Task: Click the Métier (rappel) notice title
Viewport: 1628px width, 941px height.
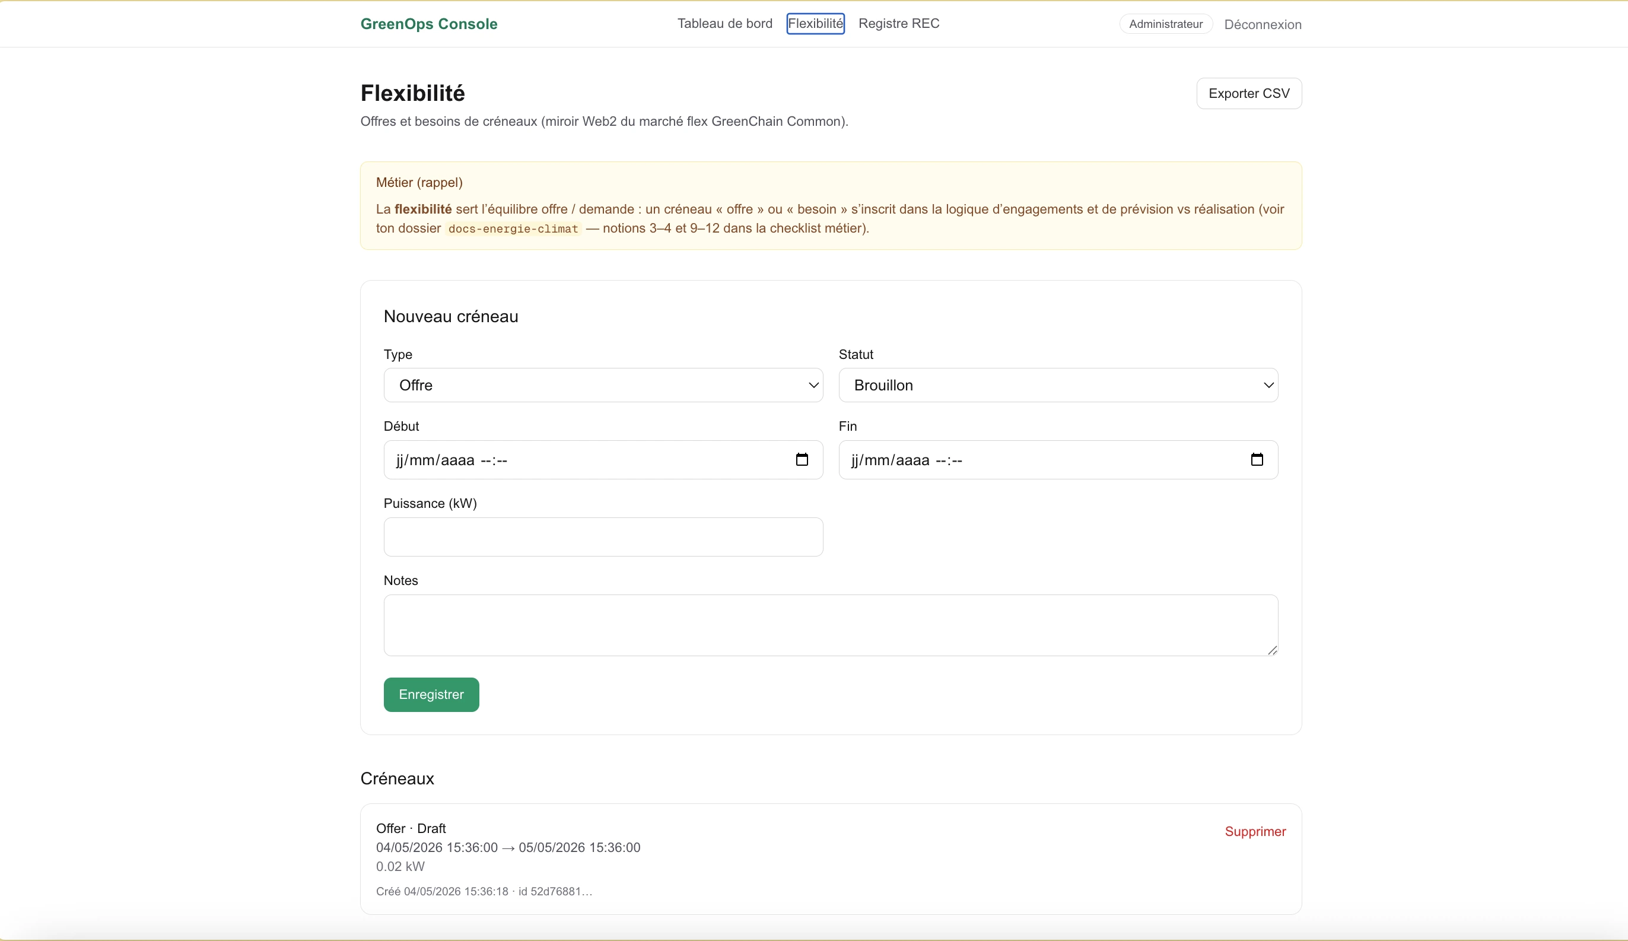Action: pyautogui.click(x=419, y=182)
